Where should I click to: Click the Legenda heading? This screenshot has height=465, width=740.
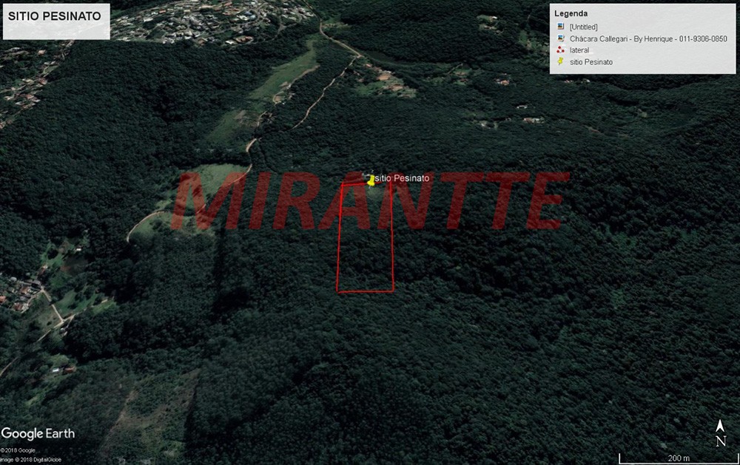point(571,13)
